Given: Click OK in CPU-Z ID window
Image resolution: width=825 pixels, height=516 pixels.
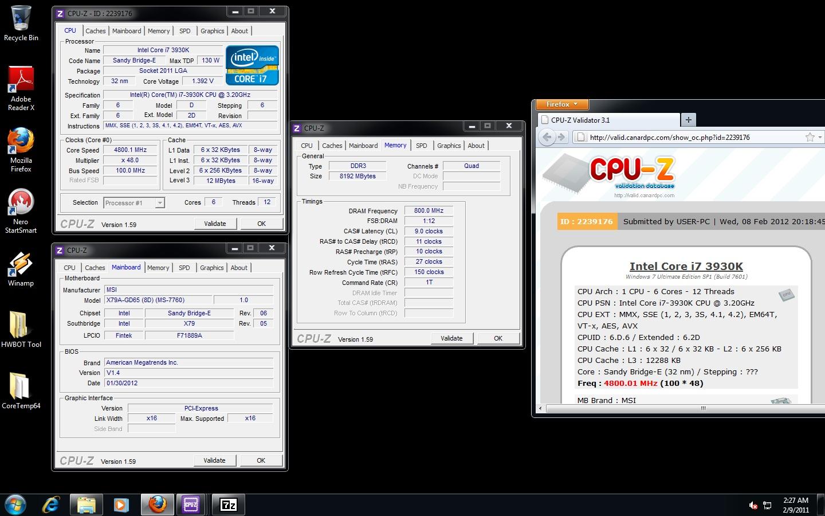Looking at the screenshot, I should [261, 224].
